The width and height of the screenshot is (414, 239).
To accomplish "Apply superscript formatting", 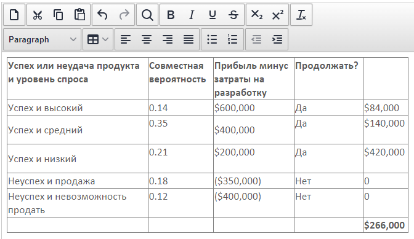I will coord(278,15).
